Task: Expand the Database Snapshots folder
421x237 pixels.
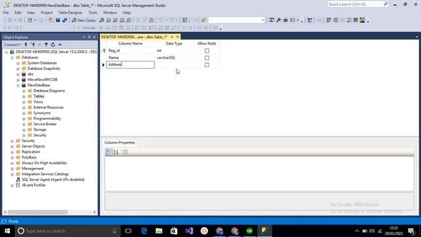Action: [x=18, y=68]
